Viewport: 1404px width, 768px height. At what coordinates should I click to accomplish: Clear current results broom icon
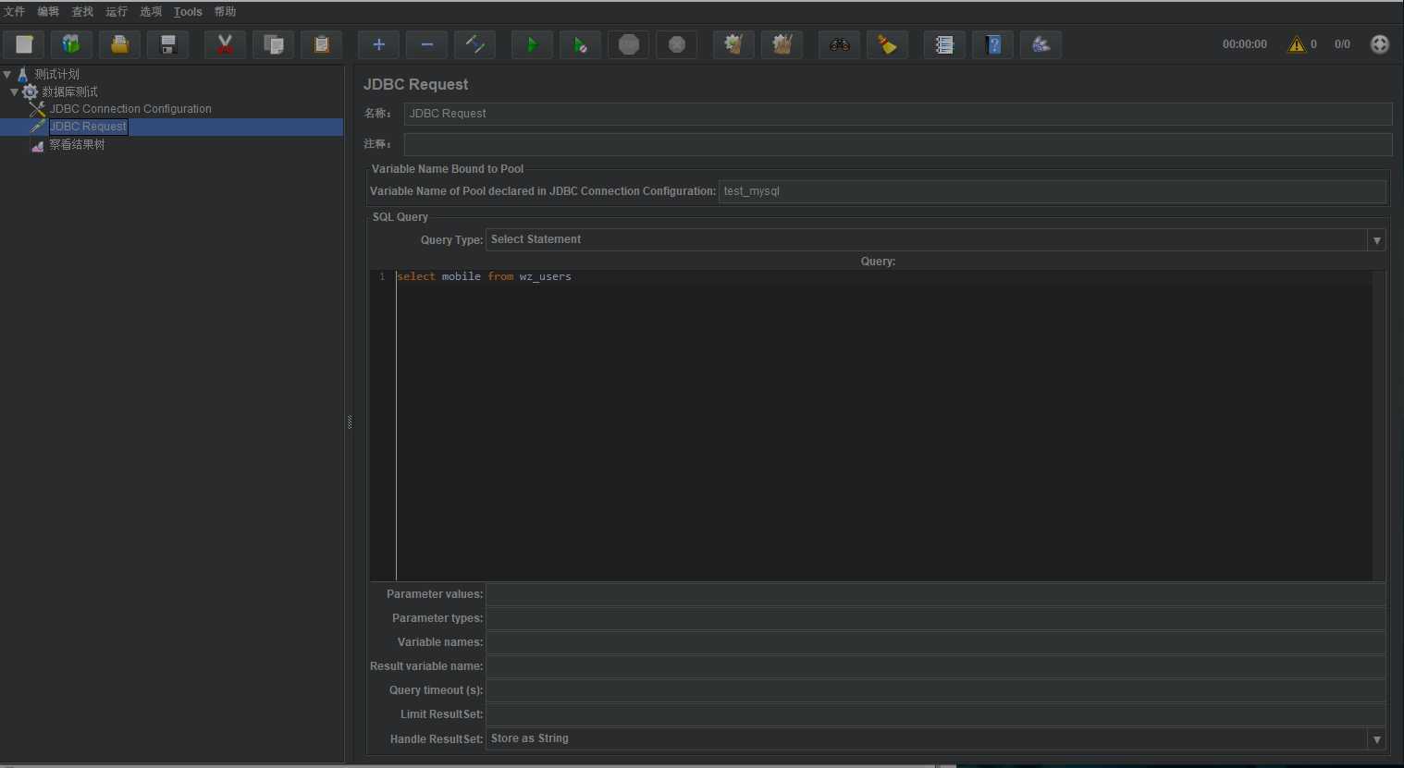(733, 44)
